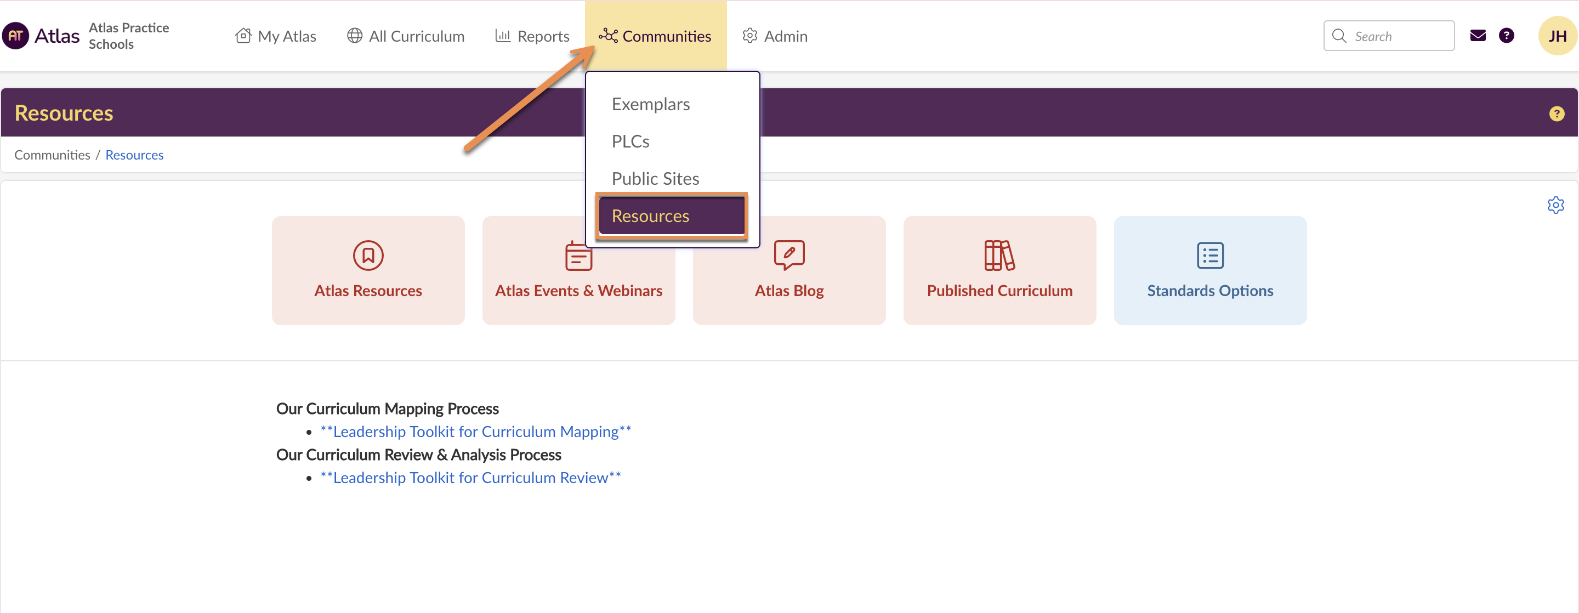
Task: Open the Reports dropdown menu
Action: coord(532,36)
